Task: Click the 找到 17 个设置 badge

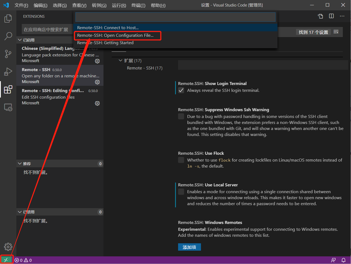Action: (313, 32)
